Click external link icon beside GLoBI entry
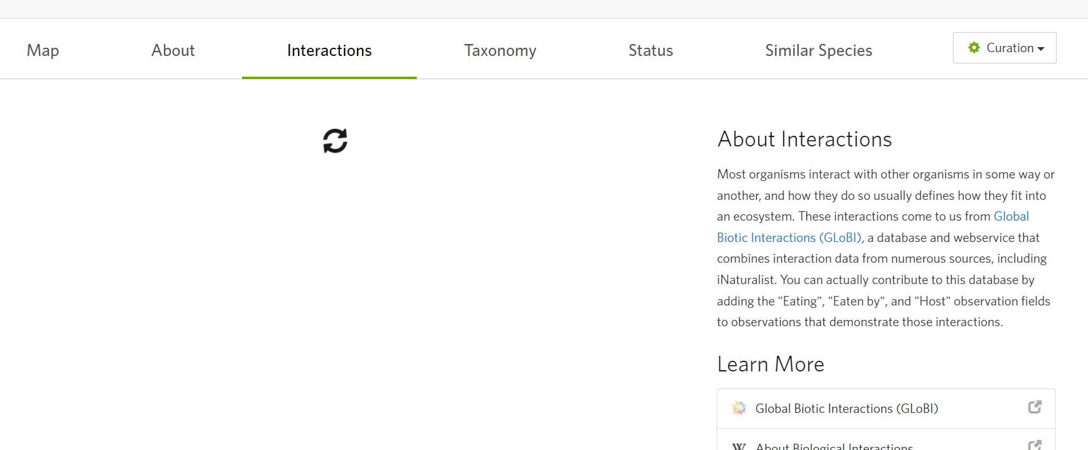 click(x=1035, y=407)
